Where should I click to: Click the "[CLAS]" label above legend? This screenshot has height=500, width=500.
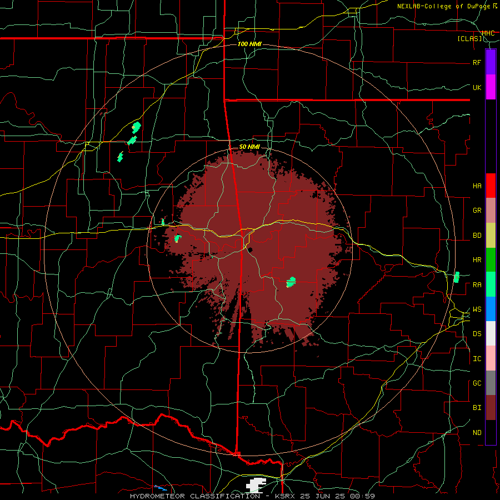(469, 39)
